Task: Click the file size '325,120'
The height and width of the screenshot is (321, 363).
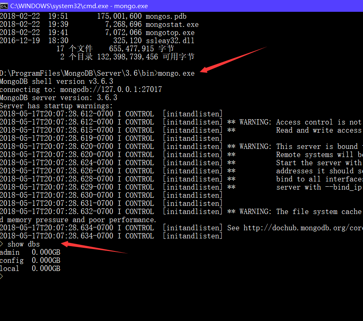Action: click(128, 41)
